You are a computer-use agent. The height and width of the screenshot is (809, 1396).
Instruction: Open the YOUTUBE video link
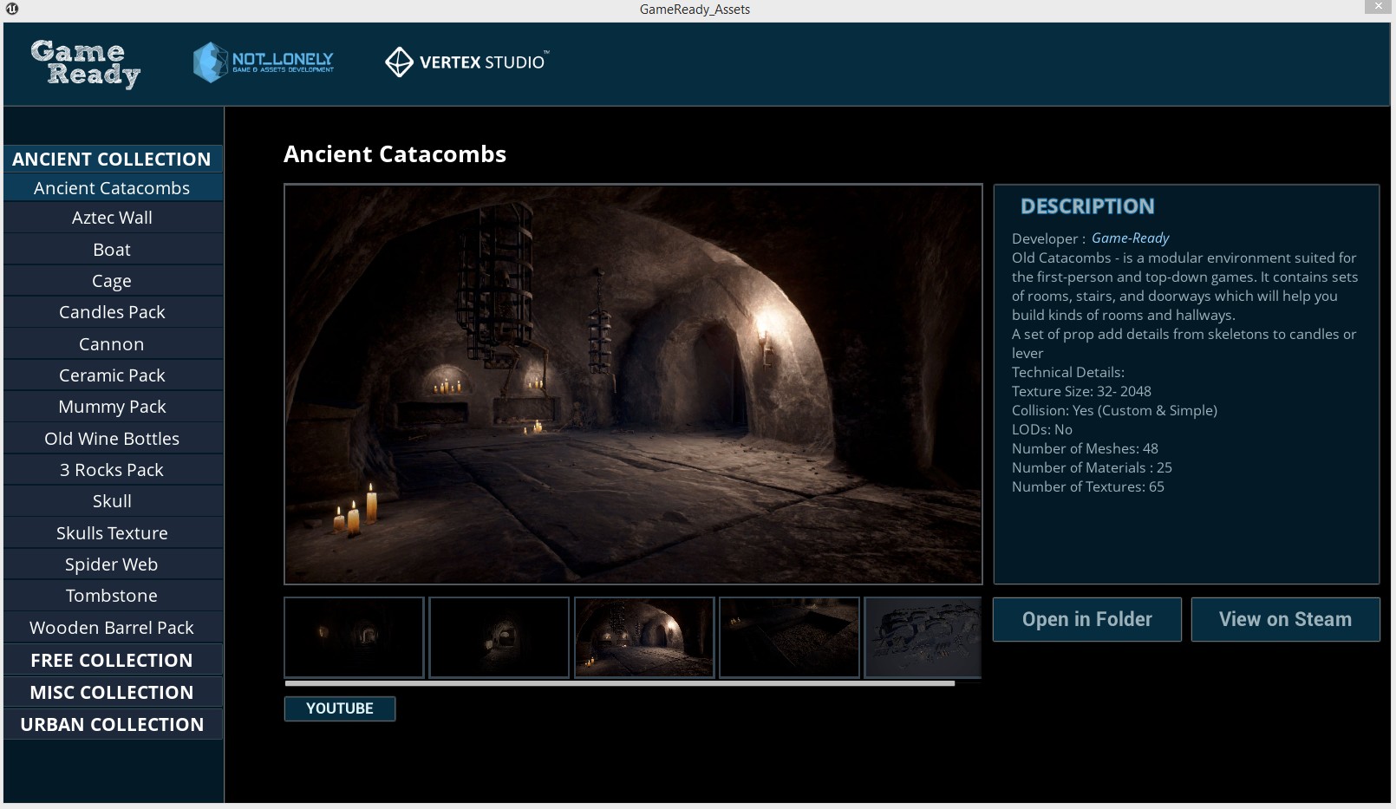click(x=340, y=708)
